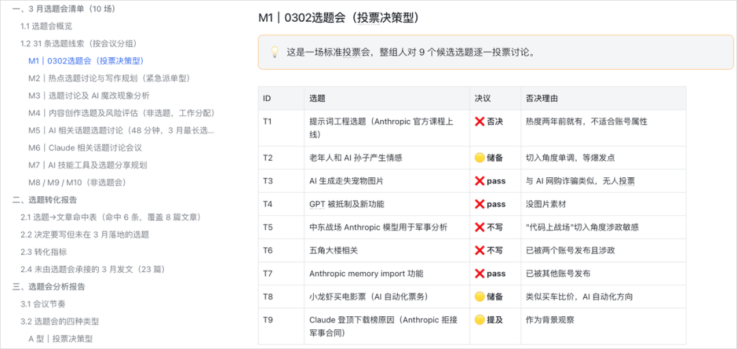Click topic Claude 登顶下载榜原因

(384, 327)
